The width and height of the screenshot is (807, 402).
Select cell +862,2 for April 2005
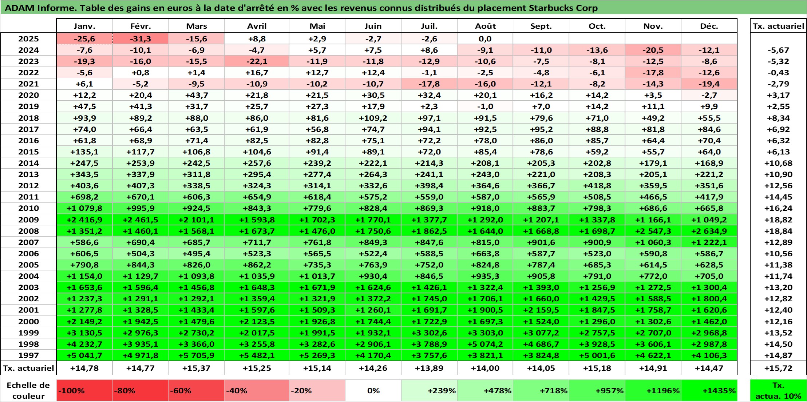[257, 265]
